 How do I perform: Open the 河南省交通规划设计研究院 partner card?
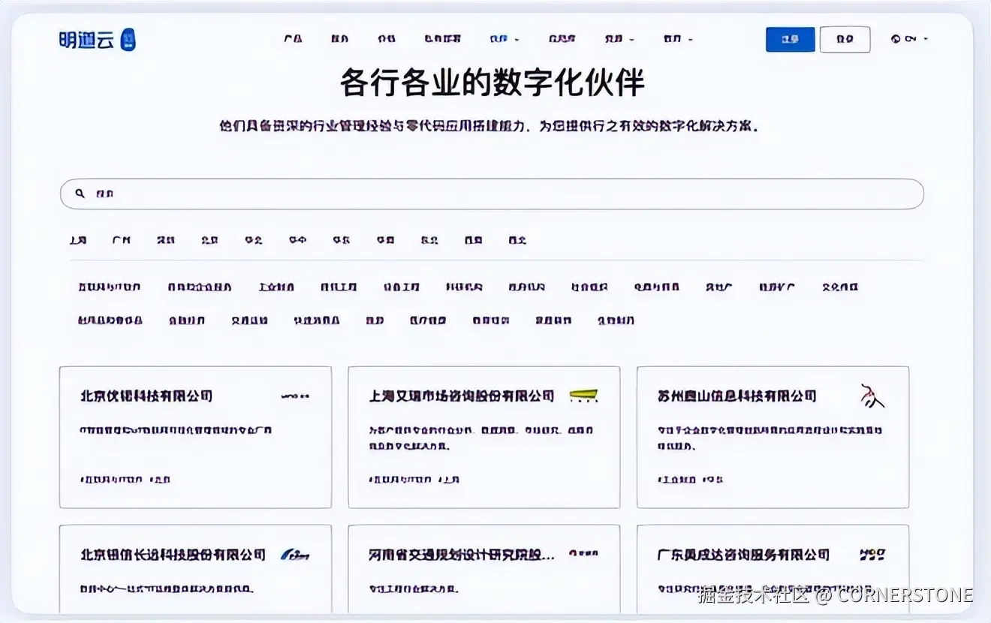pos(484,568)
